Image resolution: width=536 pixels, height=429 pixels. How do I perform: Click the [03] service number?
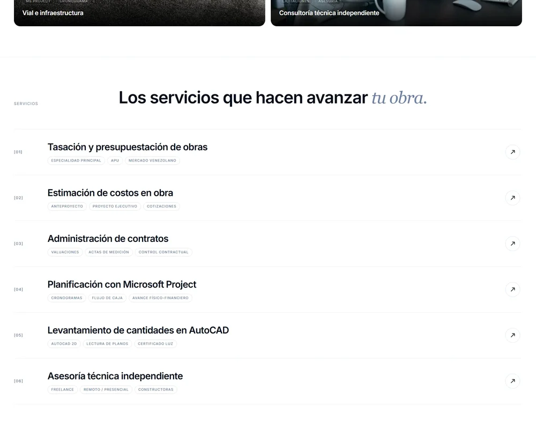pyautogui.click(x=18, y=244)
